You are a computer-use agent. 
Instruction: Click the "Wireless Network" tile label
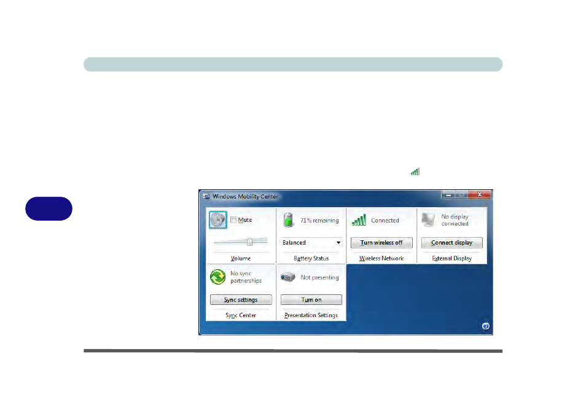[381, 258]
